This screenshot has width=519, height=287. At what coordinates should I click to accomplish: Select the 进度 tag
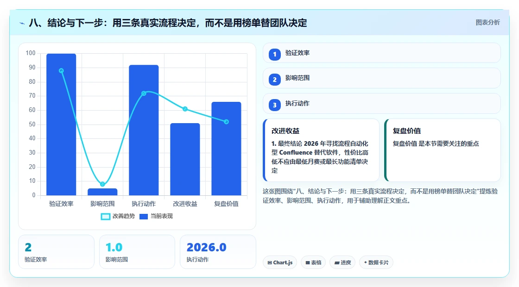[x=342, y=262]
